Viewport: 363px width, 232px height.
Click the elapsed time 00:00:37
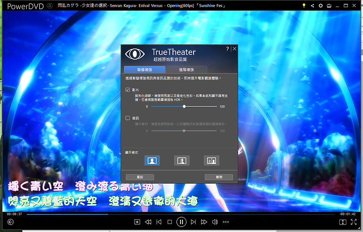14,214
